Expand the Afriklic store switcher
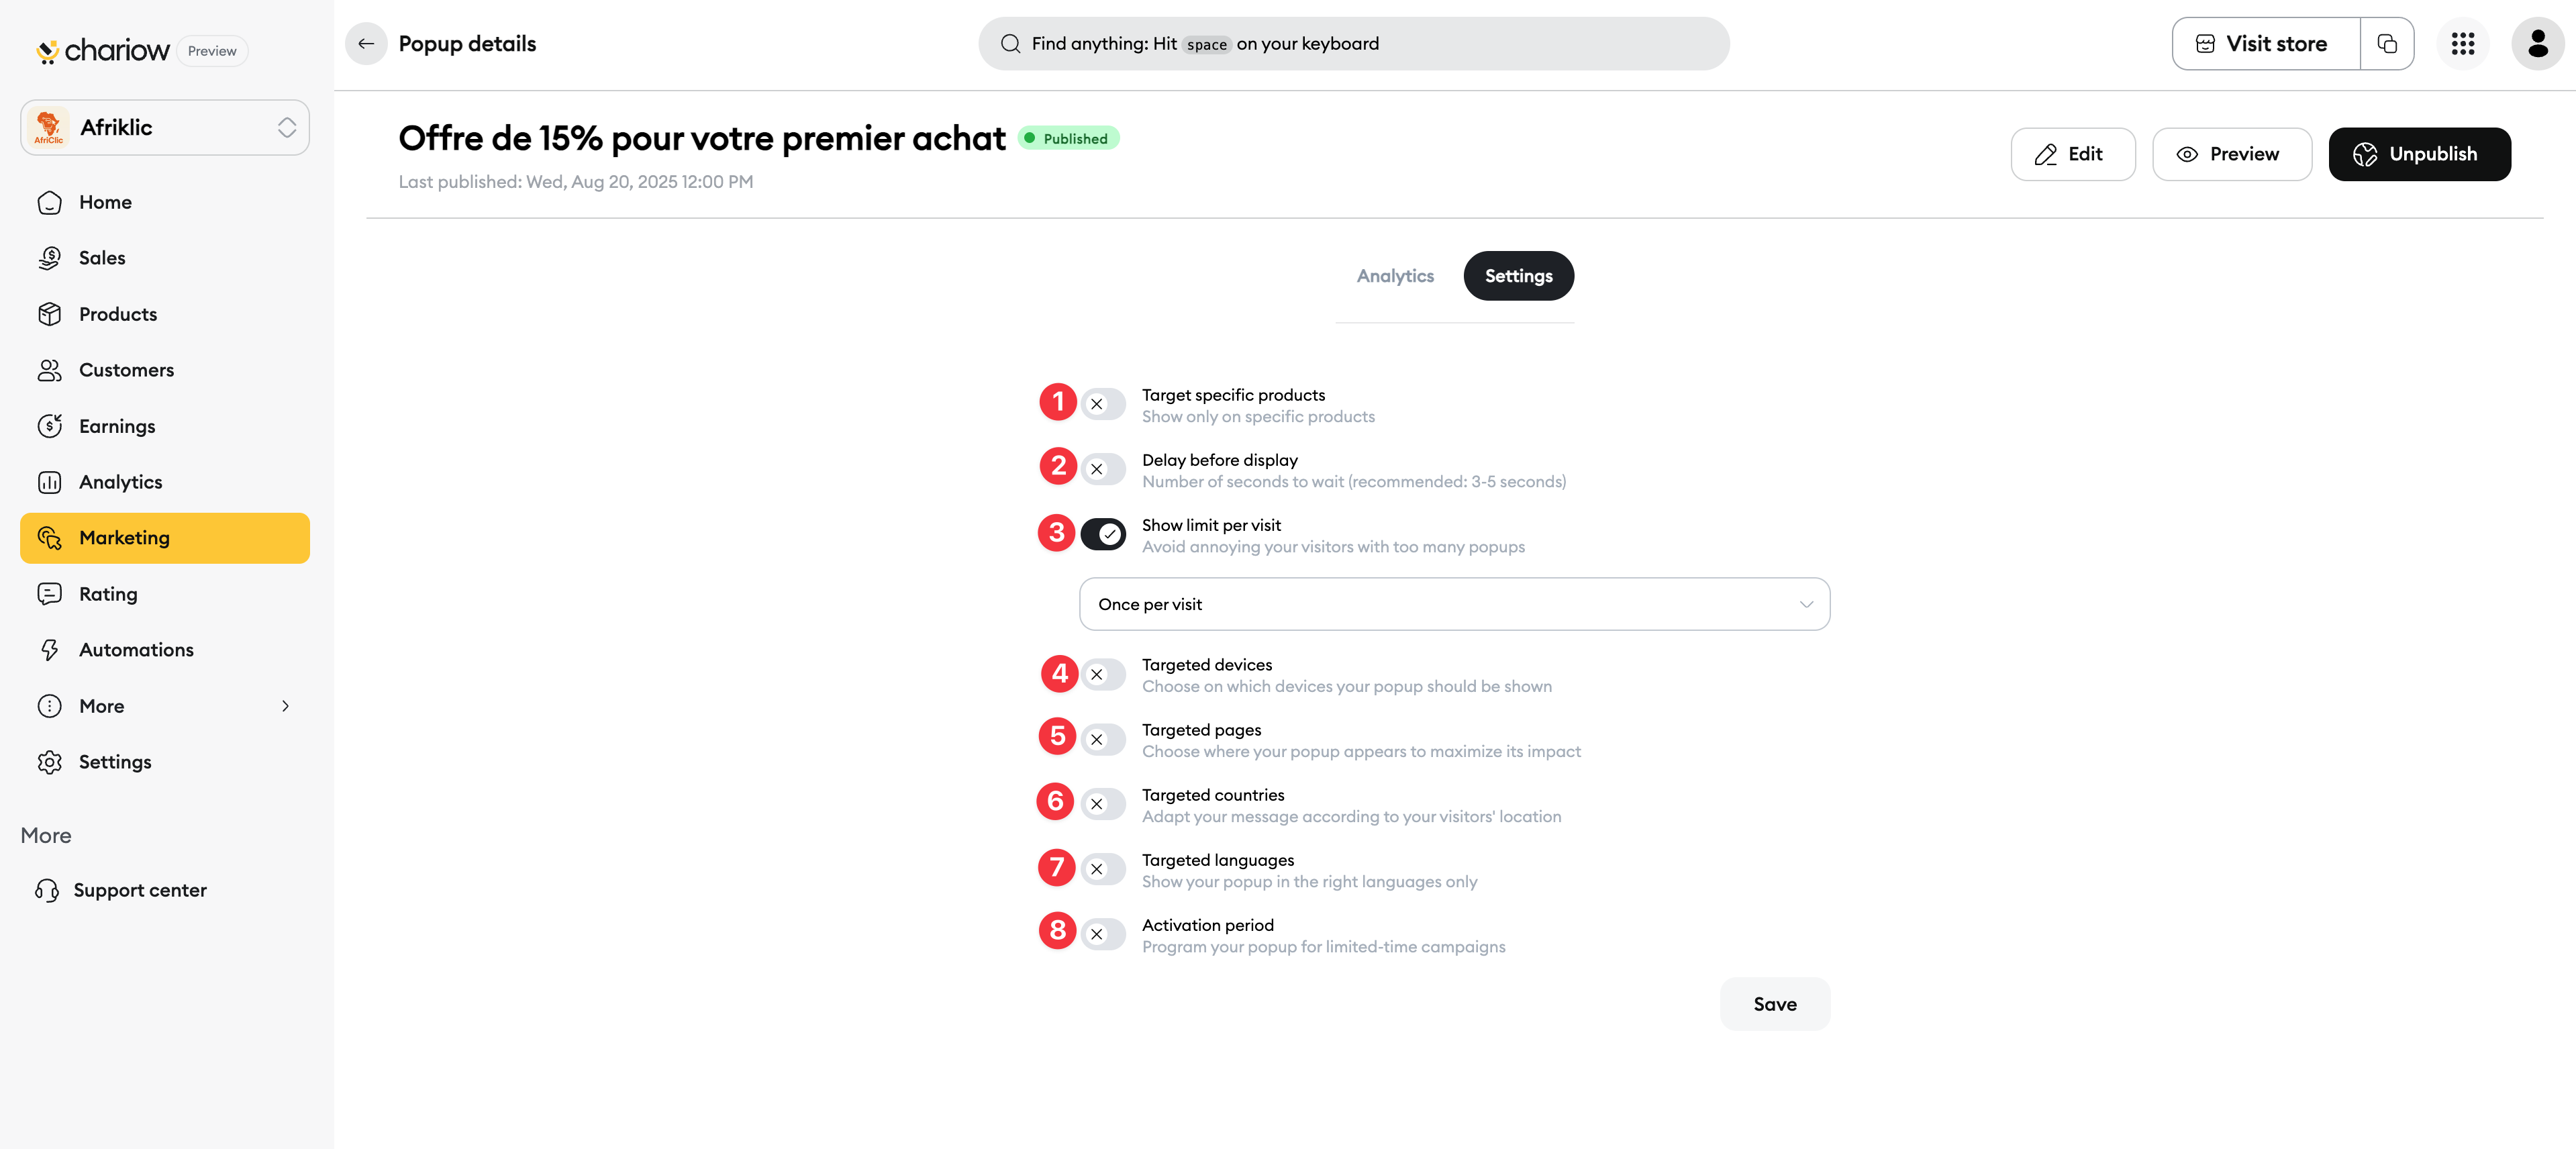This screenshot has width=2576, height=1149. coord(165,128)
